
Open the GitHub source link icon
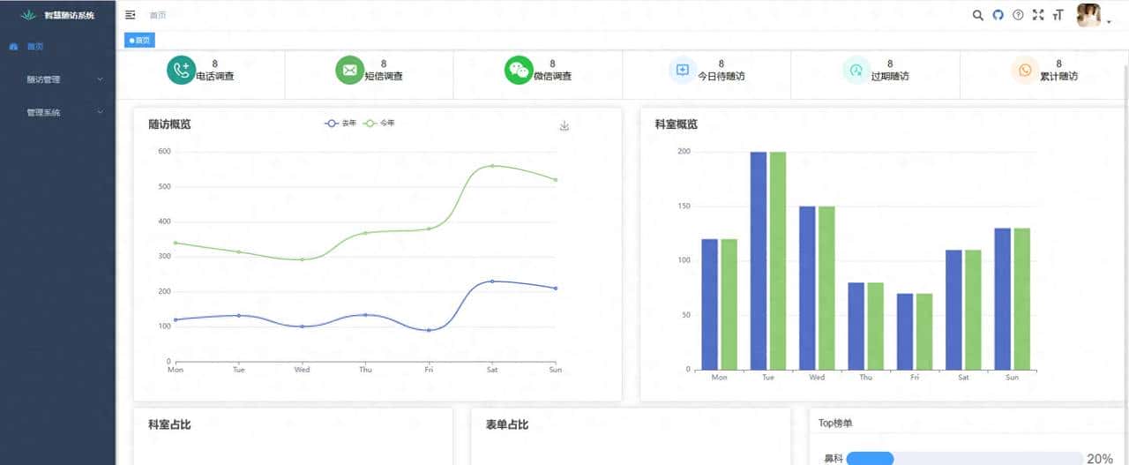(x=998, y=15)
